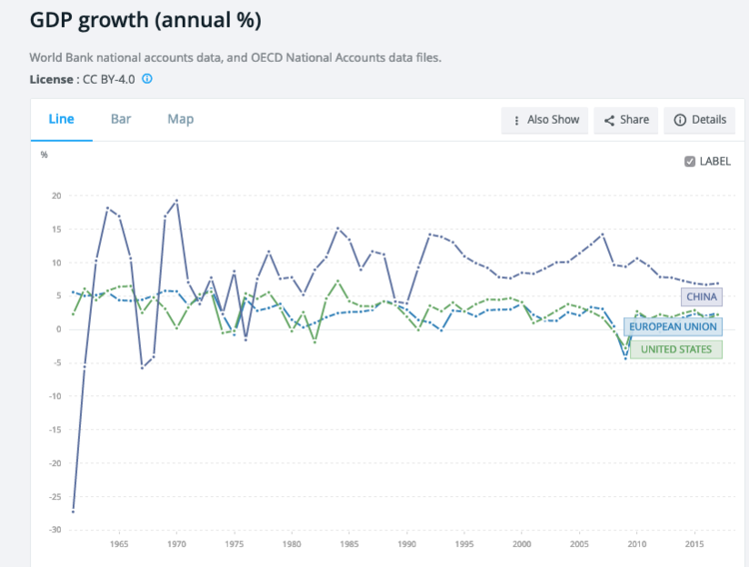Click the UNITED STATES series label

coord(676,349)
